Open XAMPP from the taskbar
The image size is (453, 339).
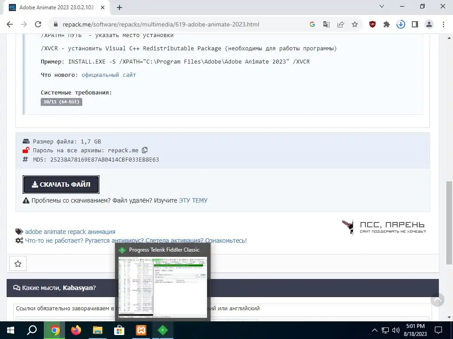[141, 330]
